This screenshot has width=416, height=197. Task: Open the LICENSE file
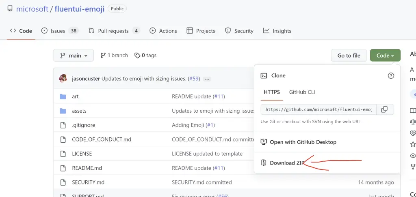pos(82,154)
